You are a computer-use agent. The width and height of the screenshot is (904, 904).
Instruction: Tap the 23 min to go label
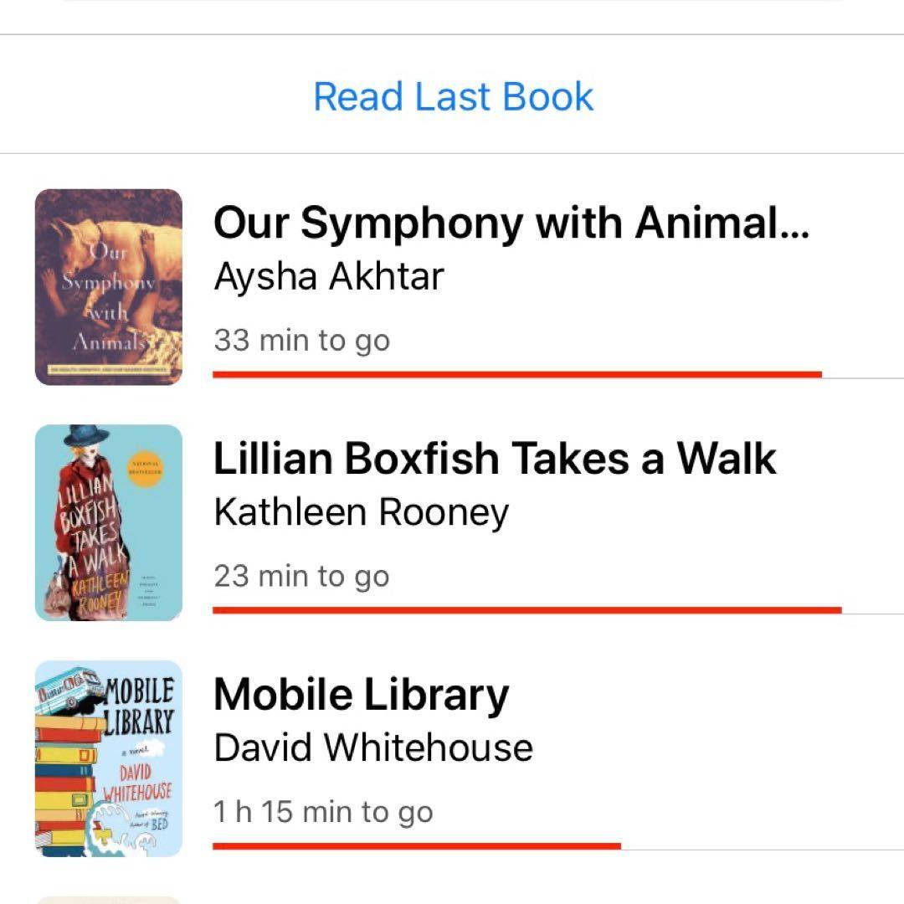pyautogui.click(x=301, y=577)
